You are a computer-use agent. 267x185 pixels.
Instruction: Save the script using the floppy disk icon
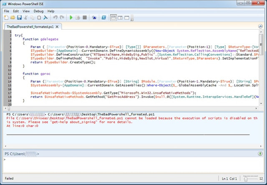[19, 18]
